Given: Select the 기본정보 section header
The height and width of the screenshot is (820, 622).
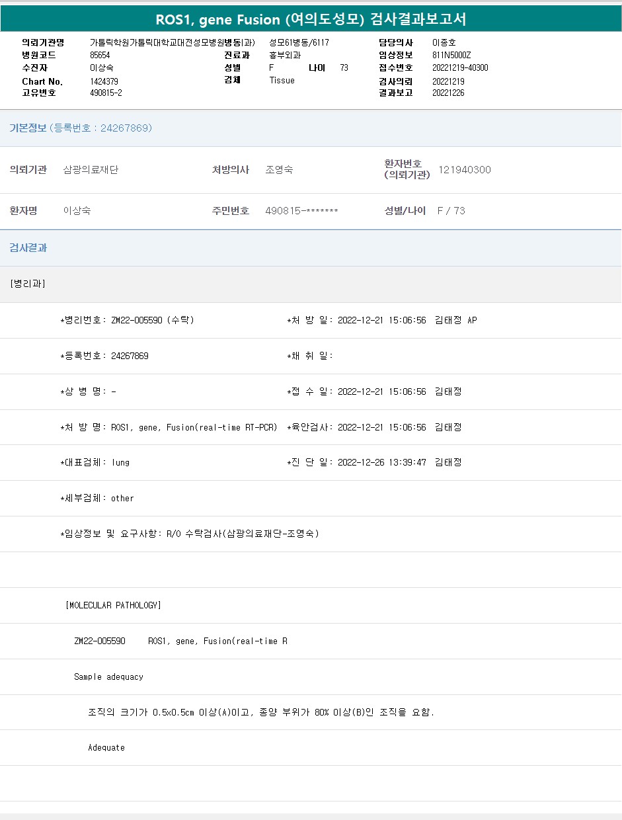Looking at the screenshot, I should click(x=80, y=128).
